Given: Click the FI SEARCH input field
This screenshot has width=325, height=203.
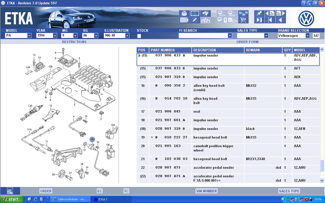Looking at the screenshot, I should click(203, 36).
